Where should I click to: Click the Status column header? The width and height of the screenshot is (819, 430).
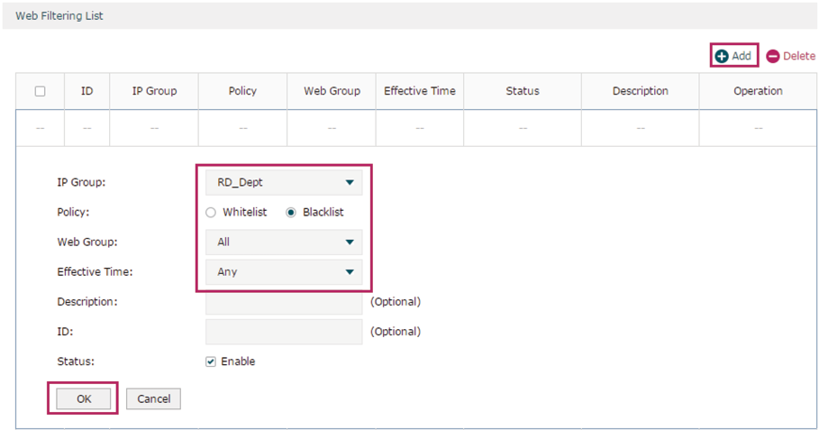coord(523,91)
